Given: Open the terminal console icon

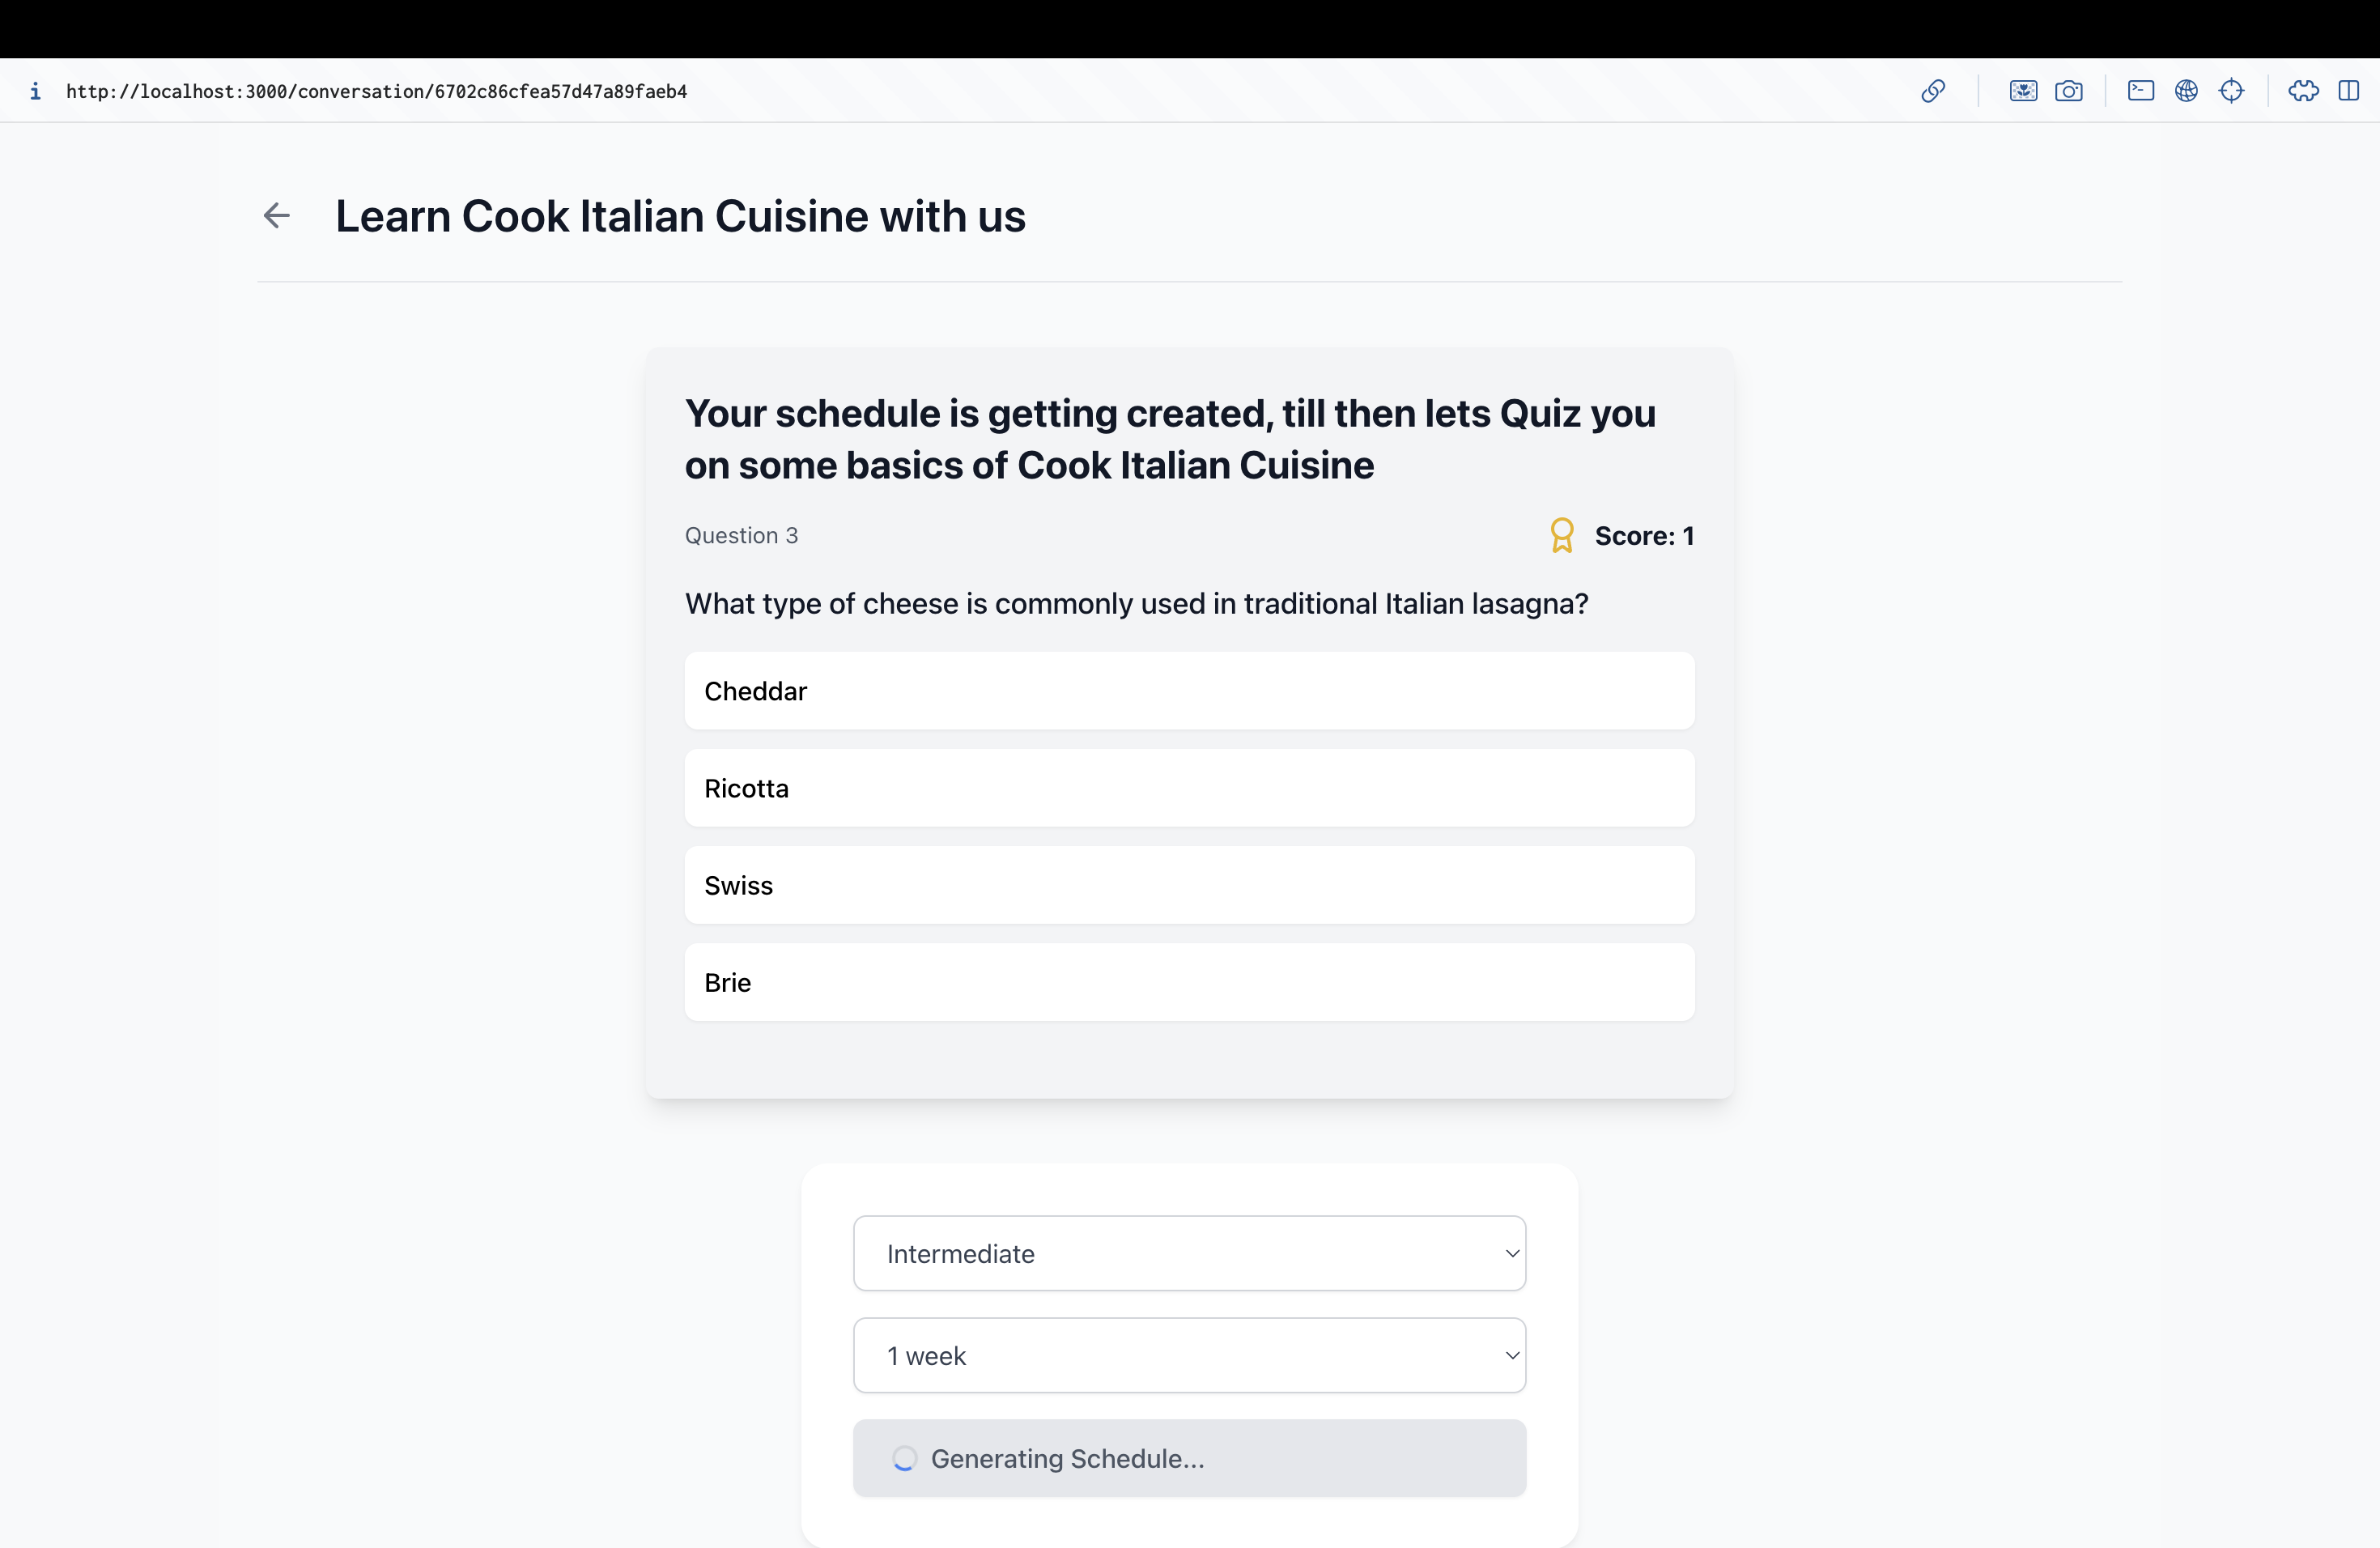Looking at the screenshot, I should (x=2141, y=91).
